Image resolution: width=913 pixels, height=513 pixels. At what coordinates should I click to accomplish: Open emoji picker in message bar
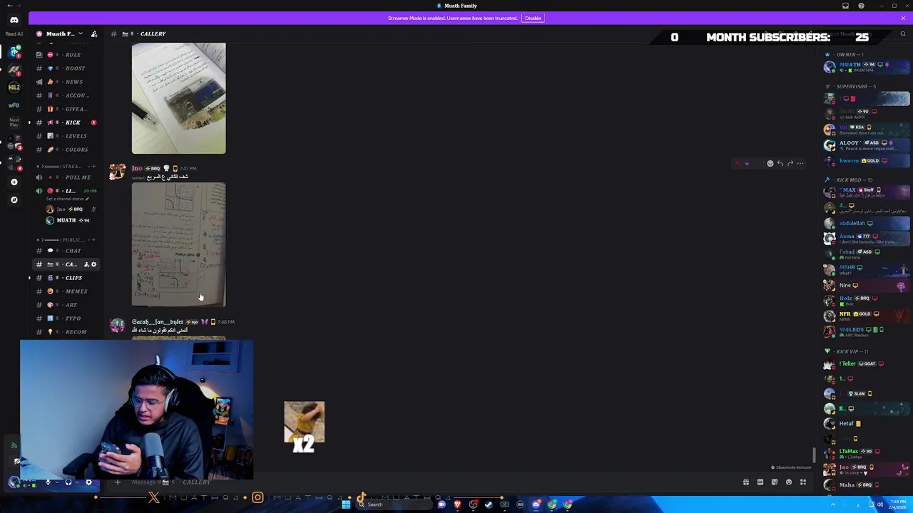coord(789,482)
